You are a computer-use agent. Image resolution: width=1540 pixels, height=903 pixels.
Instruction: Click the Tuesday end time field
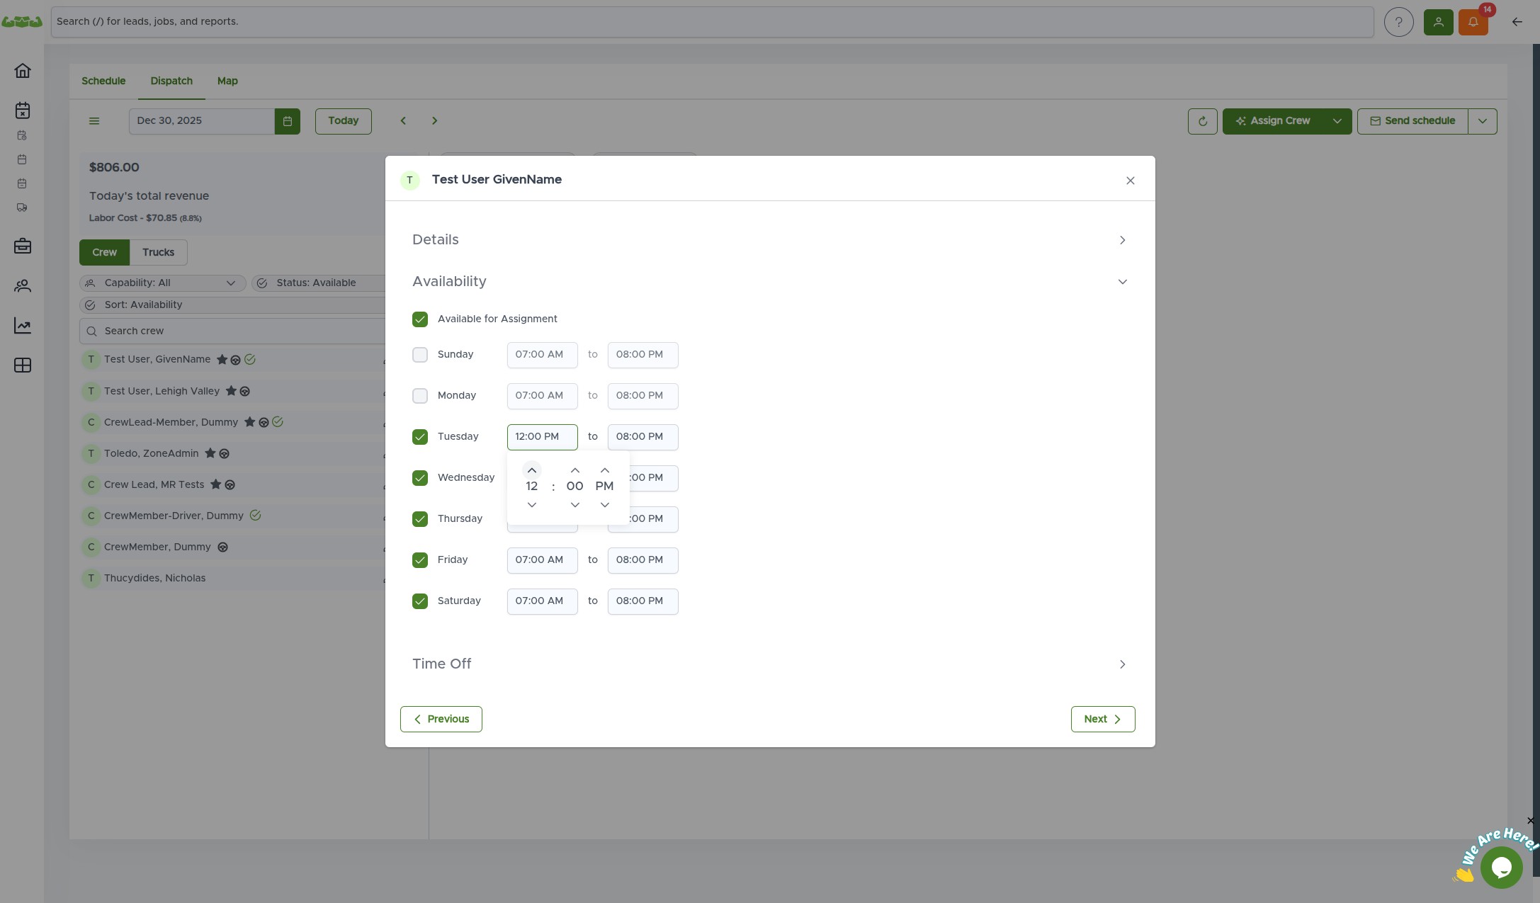point(643,437)
